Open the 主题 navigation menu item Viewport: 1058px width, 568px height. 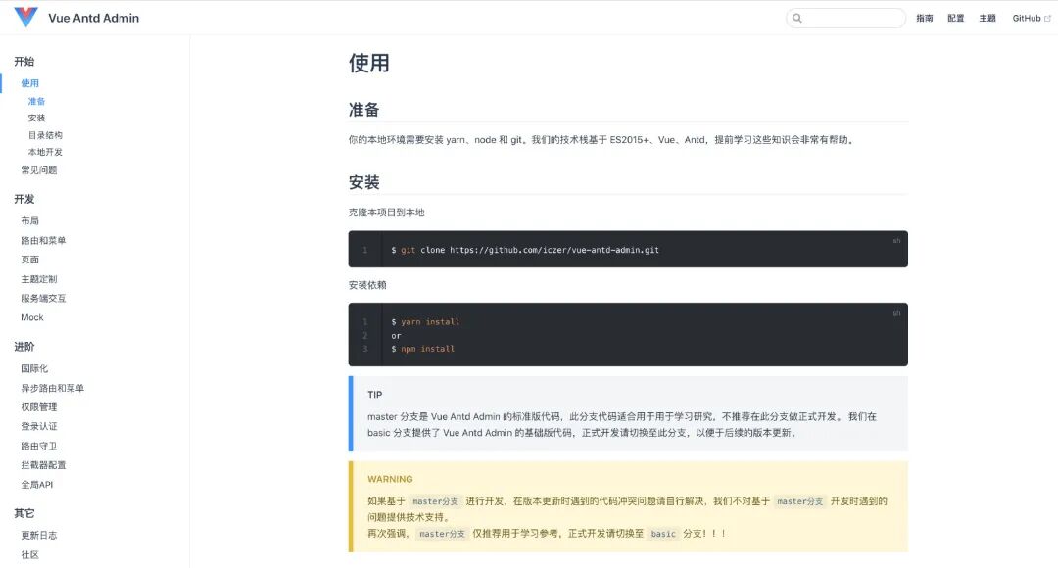(987, 18)
